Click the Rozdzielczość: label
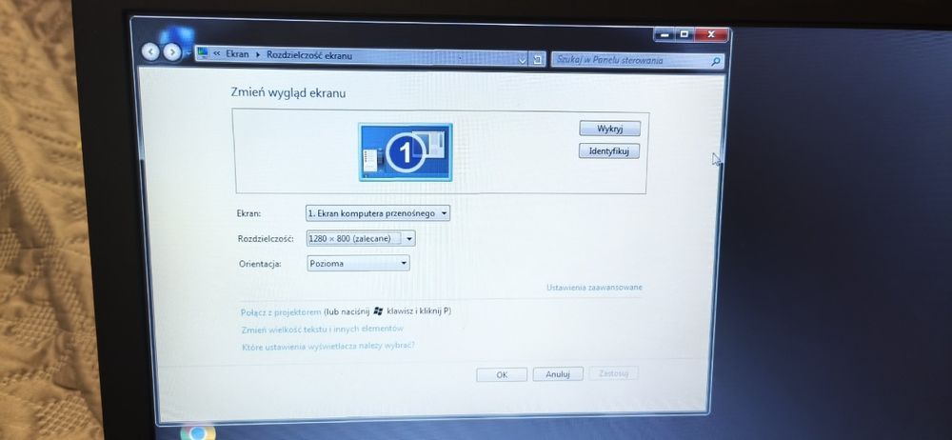The width and height of the screenshot is (952, 440). [x=266, y=239]
